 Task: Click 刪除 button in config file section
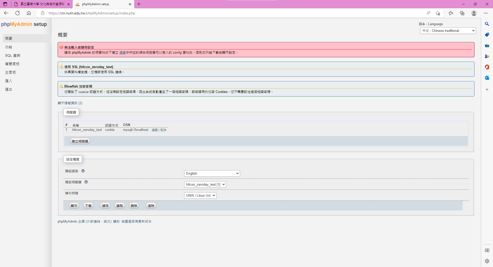coord(134,206)
